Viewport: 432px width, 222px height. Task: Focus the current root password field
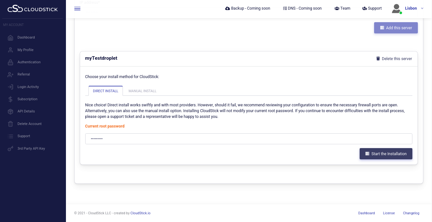248,139
